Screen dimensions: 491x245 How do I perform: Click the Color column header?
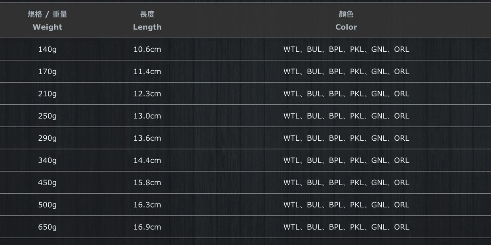pos(346,27)
